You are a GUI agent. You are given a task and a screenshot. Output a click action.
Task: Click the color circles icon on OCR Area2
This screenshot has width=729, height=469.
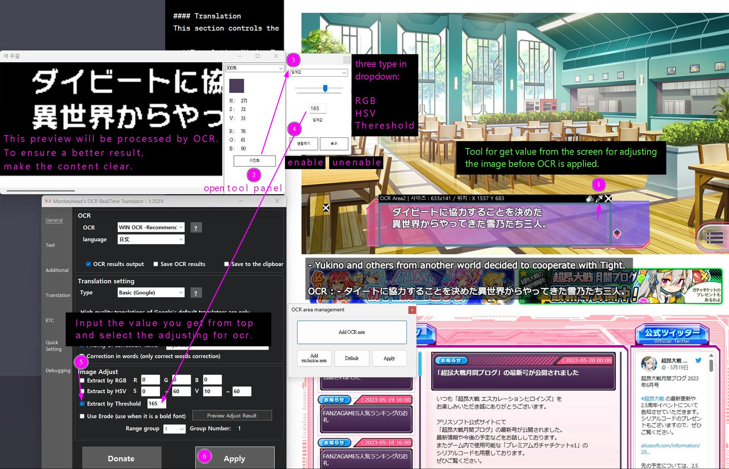[x=589, y=199]
